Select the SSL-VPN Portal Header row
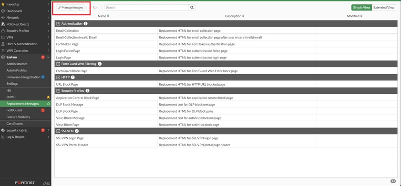Viewport: 401px width, 186px height. (x=226, y=145)
